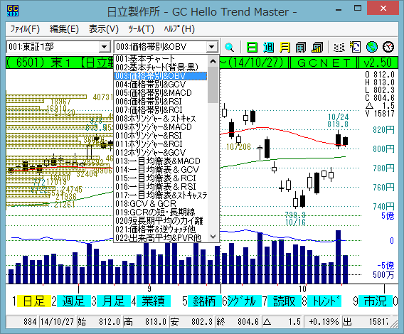The height and width of the screenshot is (334, 404).
Task: Click the globe internet icon
Action: [372, 47]
